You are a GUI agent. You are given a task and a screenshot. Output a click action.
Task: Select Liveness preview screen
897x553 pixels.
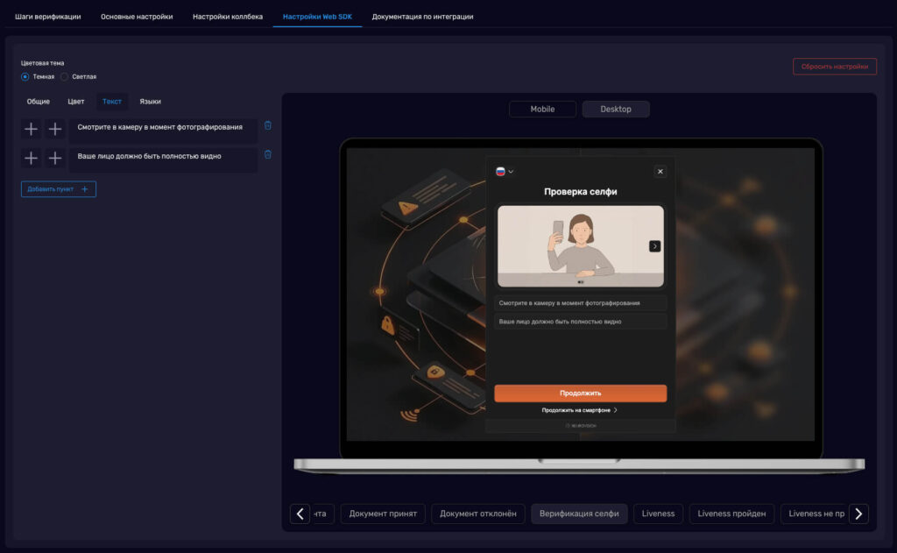(x=658, y=514)
